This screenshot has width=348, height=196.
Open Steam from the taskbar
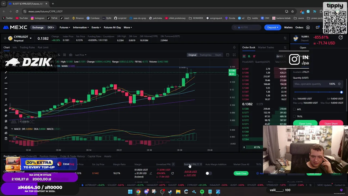point(170,192)
